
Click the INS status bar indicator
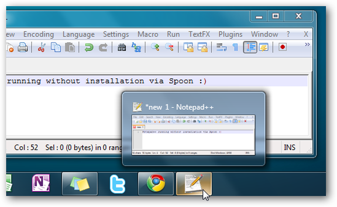289,147
